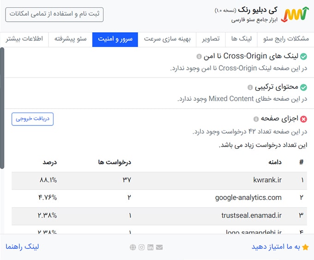Screen dimensions: 314x260
Task: Switch to مشکلات رایج سئو tab
Action: 286,39
